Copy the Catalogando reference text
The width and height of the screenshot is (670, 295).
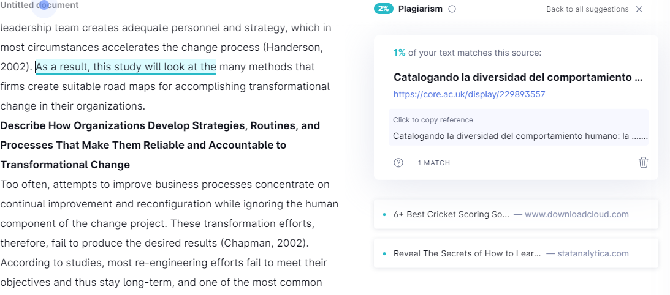(519, 127)
